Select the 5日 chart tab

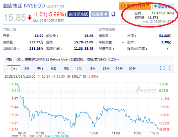(27, 69)
